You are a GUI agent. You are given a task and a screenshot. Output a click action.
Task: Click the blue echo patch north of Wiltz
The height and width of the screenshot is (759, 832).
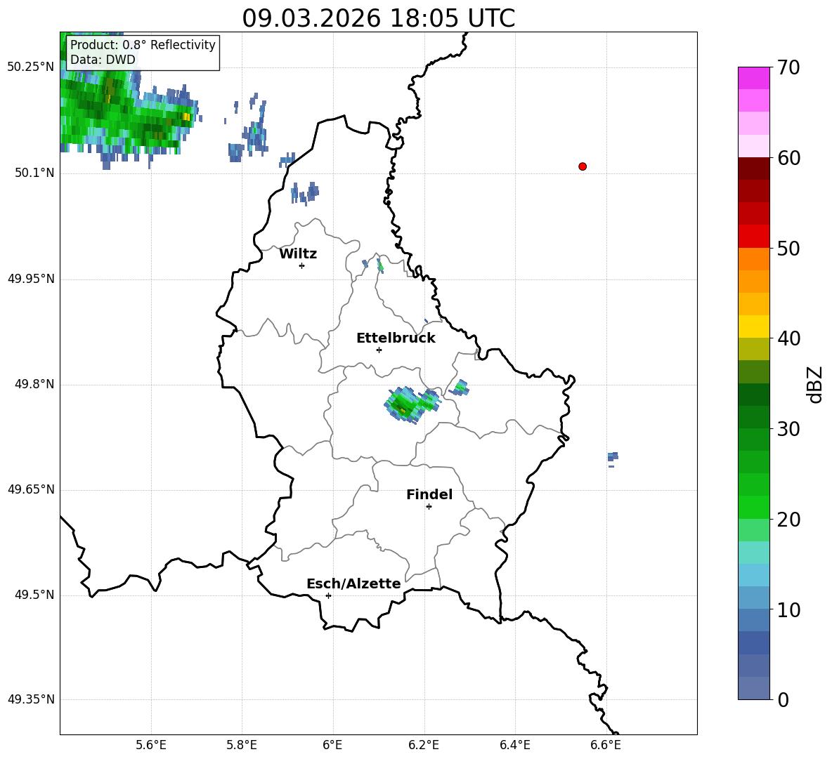tap(305, 193)
